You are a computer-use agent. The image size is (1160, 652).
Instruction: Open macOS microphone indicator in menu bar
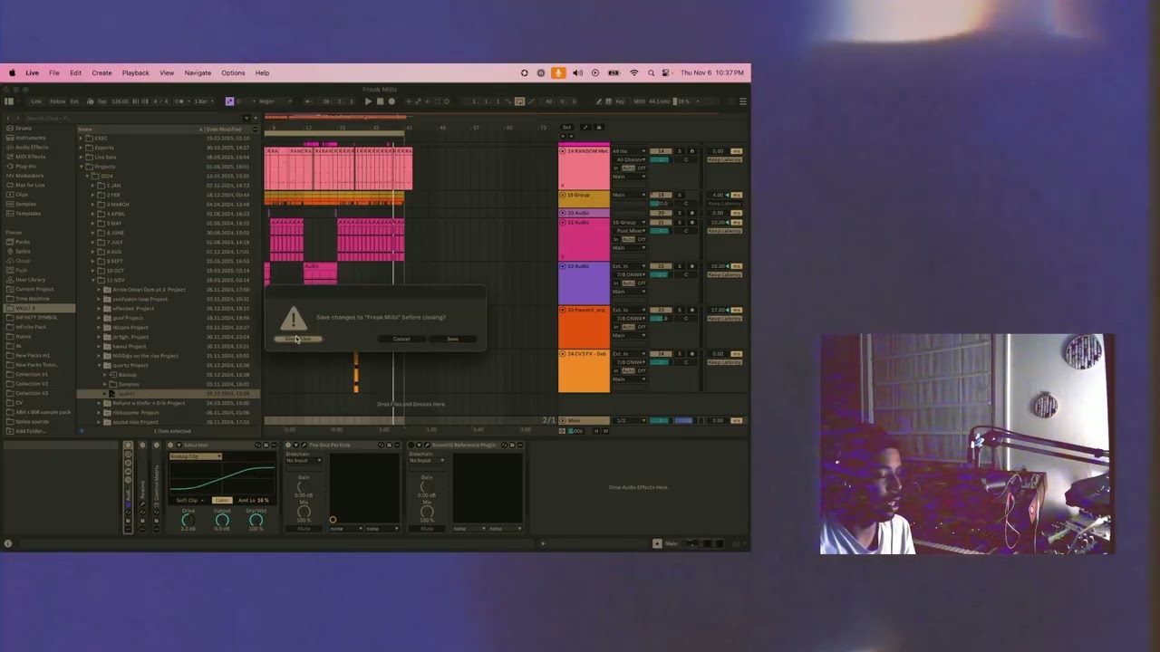[558, 72]
